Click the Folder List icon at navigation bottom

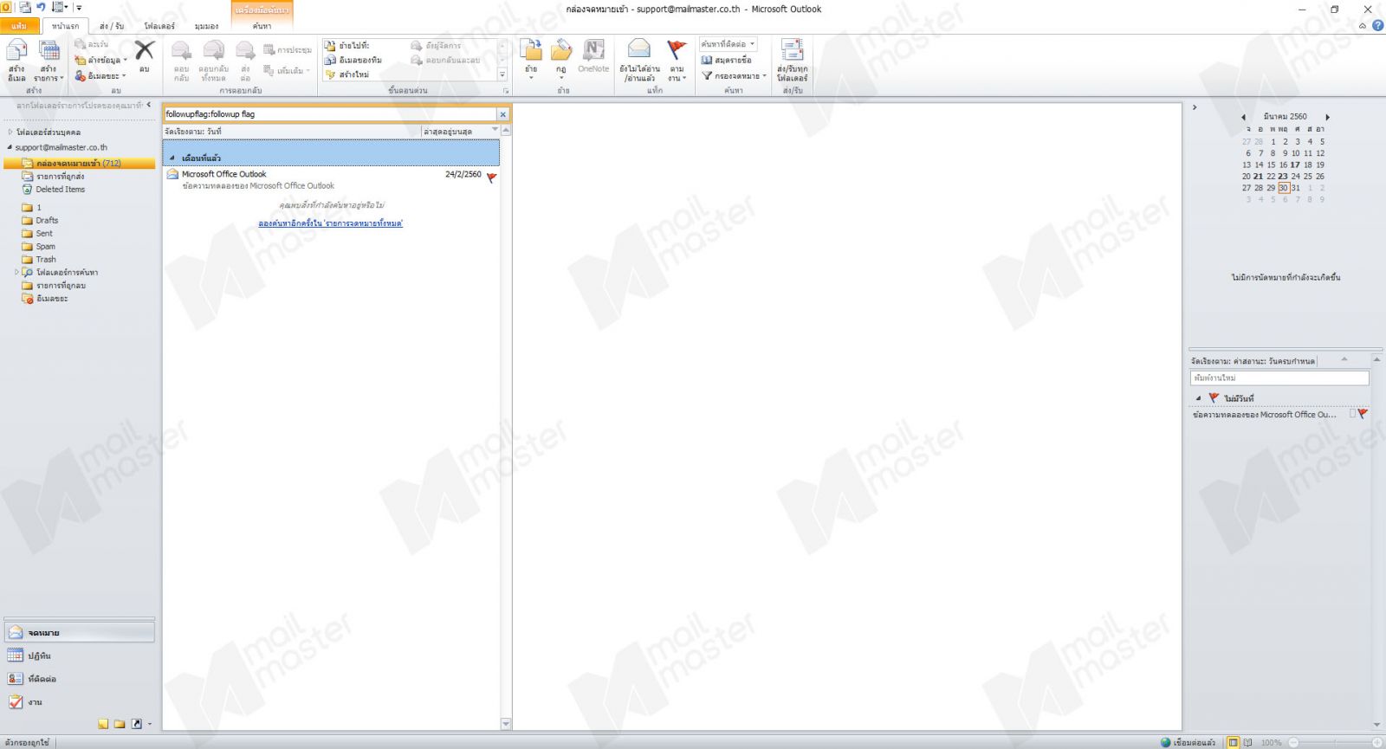(x=120, y=724)
